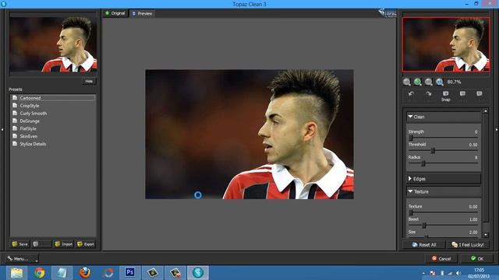Open File Explorer from the taskbar
The height and width of the screenshot is (280, 499).
(x=16, y=273)
